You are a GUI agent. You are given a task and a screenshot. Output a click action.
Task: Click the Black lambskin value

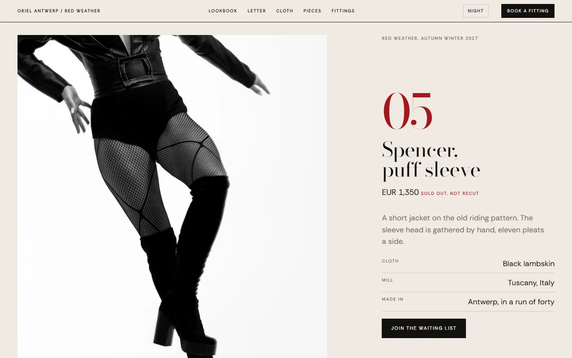coord(529,264)
